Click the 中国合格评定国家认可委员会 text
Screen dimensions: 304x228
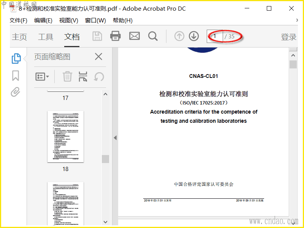[204, 184]
